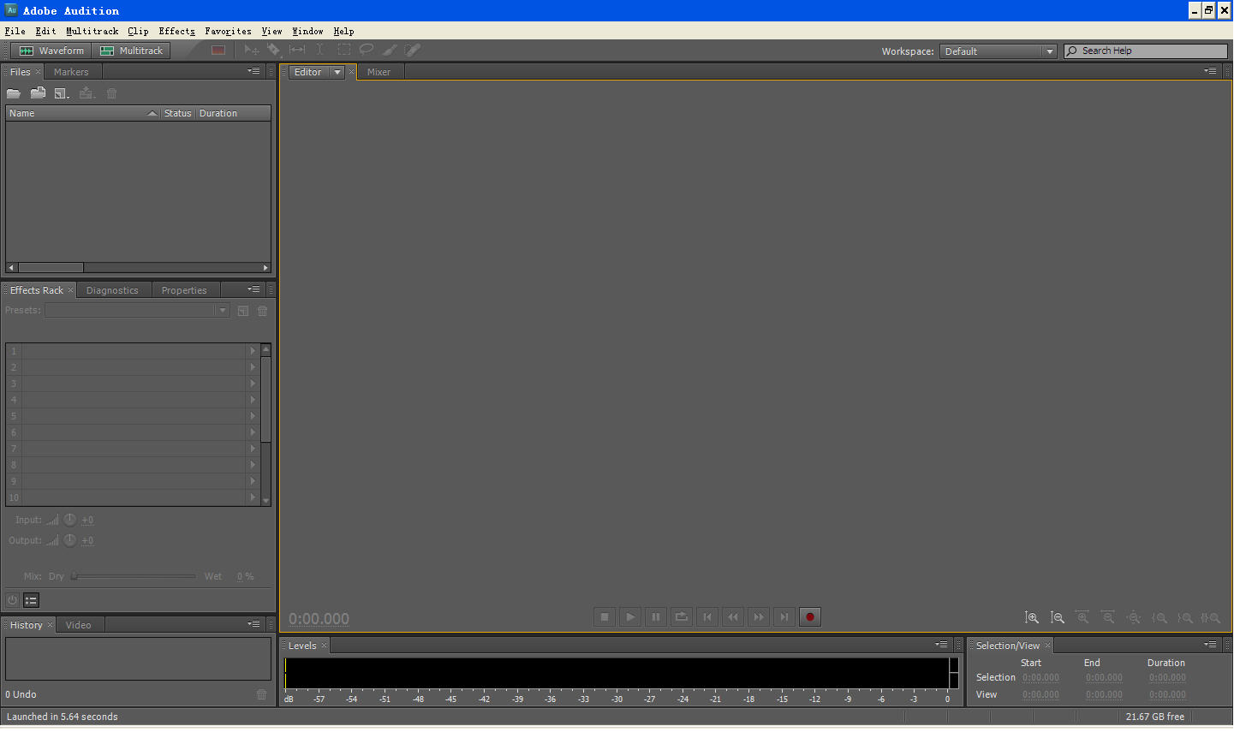Select the Diagnostics tab button

[113, 289]
